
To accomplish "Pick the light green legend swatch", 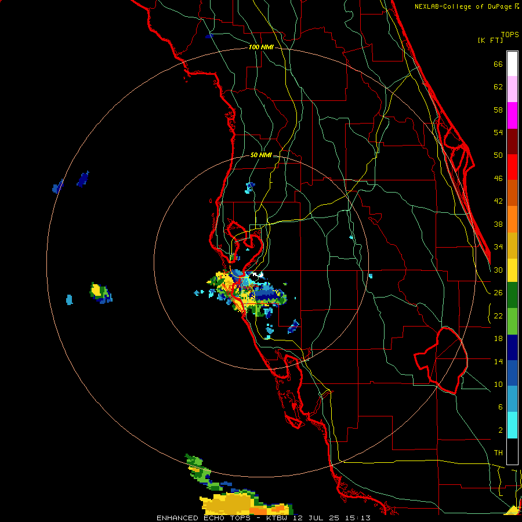I will pyautogui.click(x=512, y=321).
